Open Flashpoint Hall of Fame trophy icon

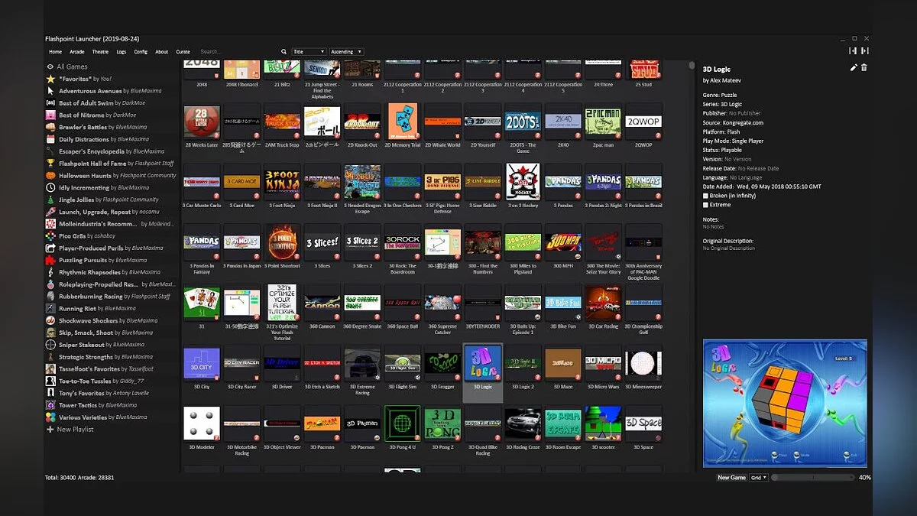50,164
